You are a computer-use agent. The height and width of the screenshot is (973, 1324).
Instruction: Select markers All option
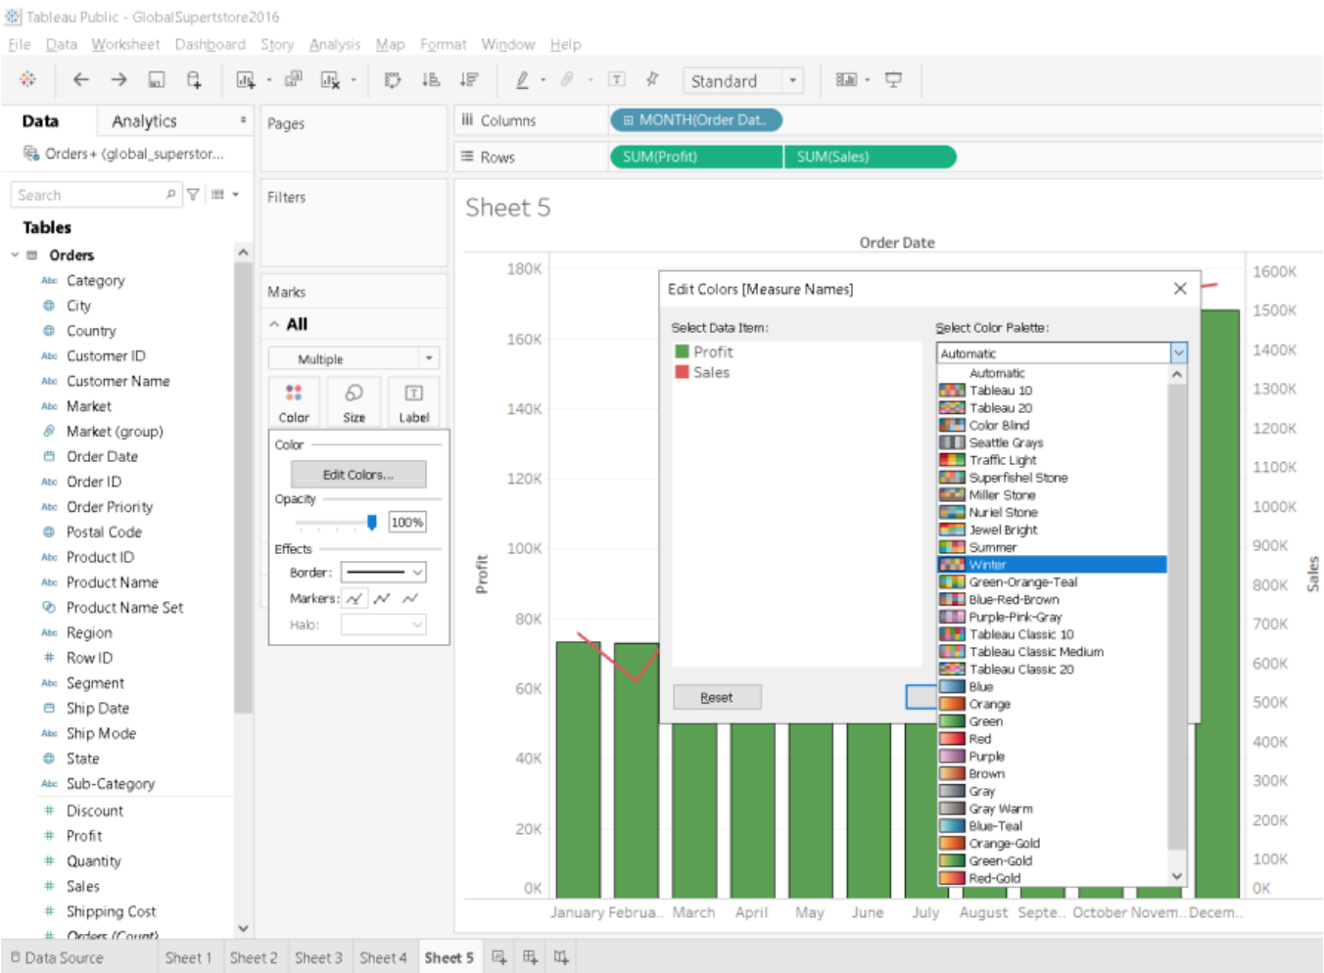tap(382, 598)
